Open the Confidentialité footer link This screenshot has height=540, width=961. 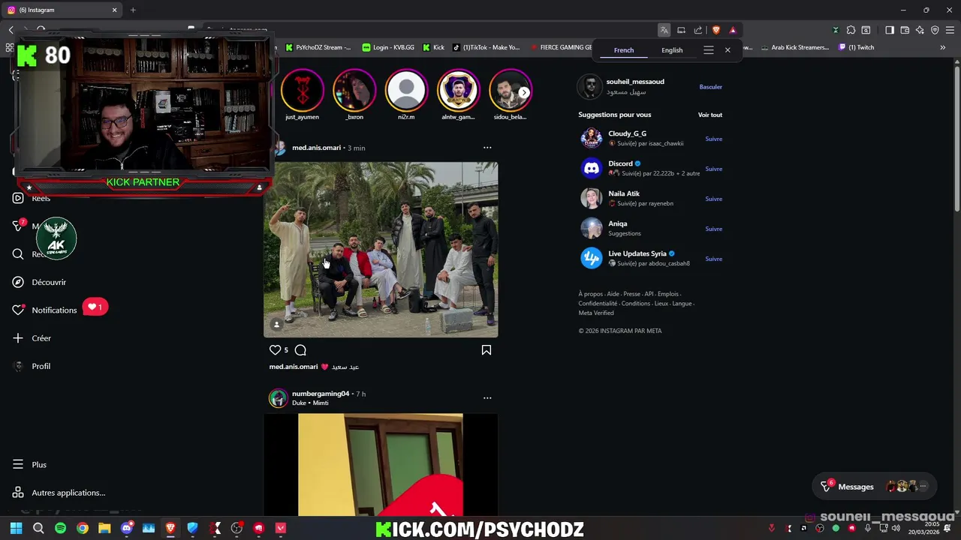coord(598,304)
